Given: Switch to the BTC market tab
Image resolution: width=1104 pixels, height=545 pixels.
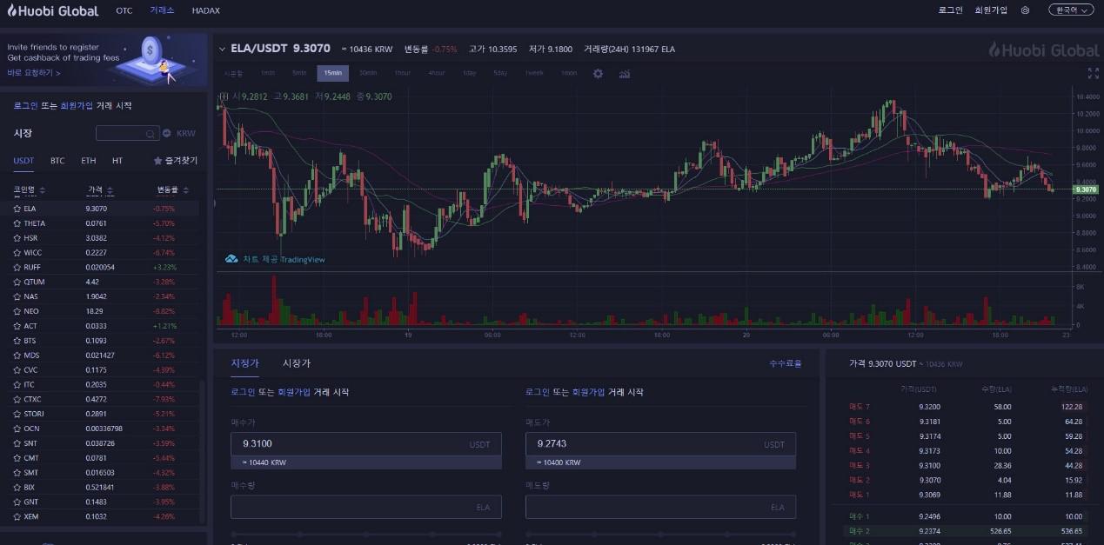Looking at the screenshot, I should click(57, 161).
